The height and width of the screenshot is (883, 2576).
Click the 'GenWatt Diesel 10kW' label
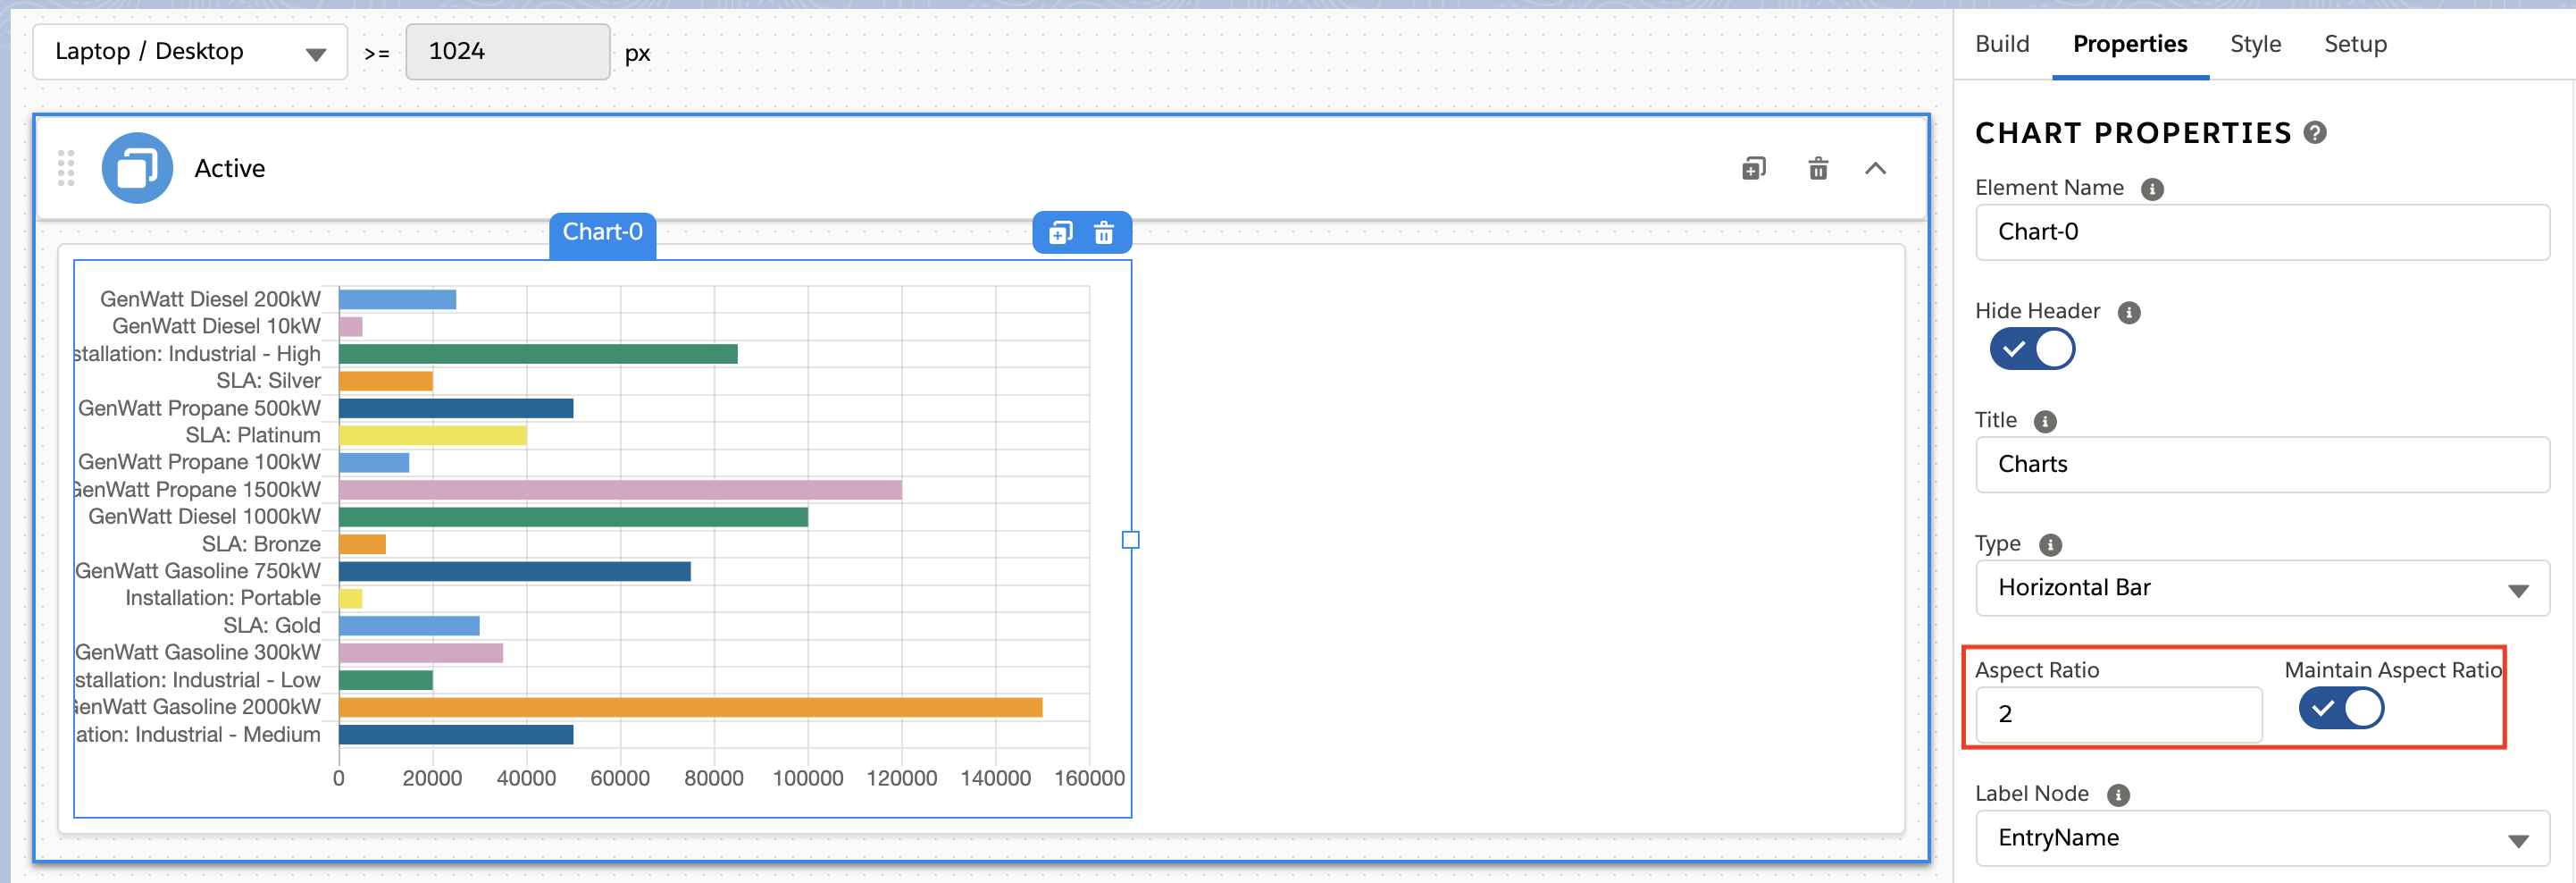(217, 326)
